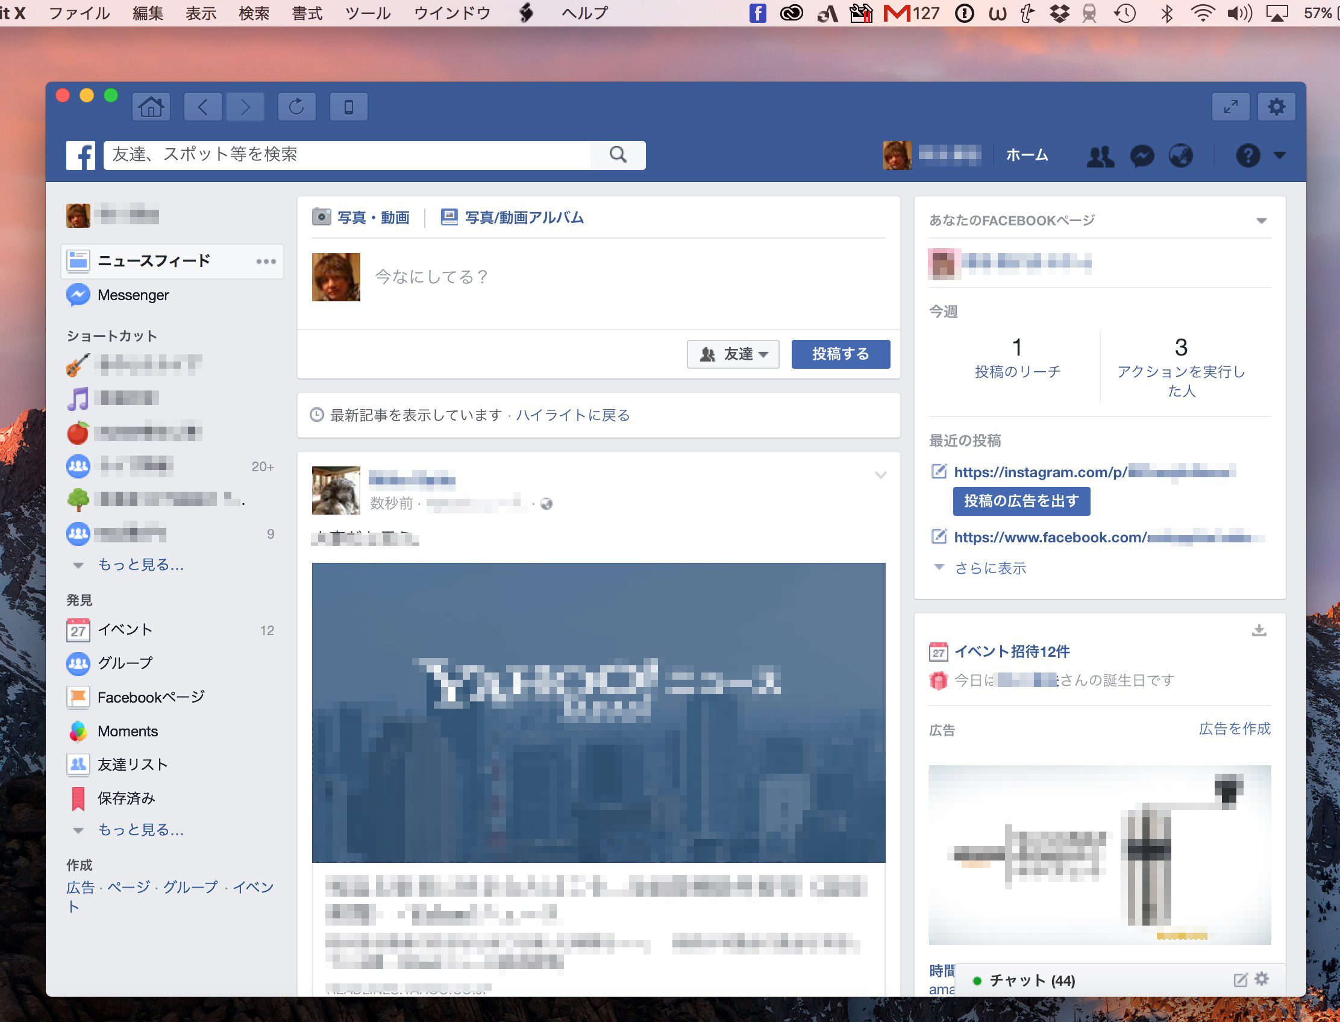The image size is (1340, 1022).
Task: Open Gmail notifier showing 127
Action: tap(910, 13)
